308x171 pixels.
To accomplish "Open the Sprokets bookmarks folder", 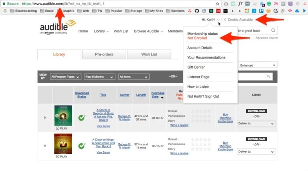I will click(x=175, y=11).
